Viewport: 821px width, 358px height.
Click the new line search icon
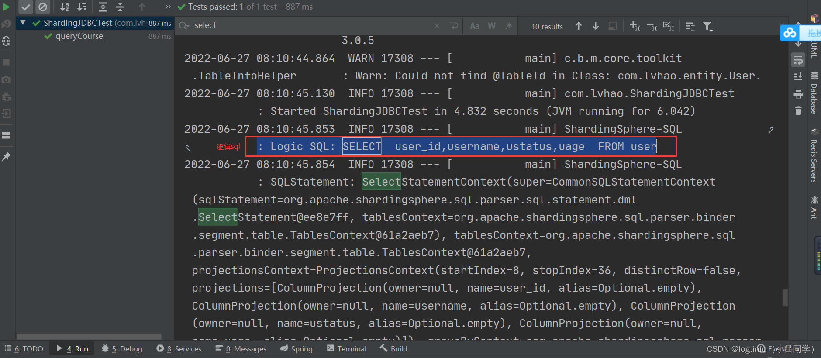coord(454,26)
